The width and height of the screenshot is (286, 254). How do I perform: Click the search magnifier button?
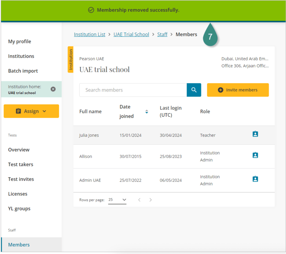[x=194, y=90]
